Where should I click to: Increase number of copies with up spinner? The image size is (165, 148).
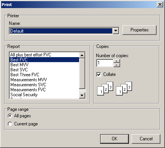pyautogui.click(x=117, y=61)
